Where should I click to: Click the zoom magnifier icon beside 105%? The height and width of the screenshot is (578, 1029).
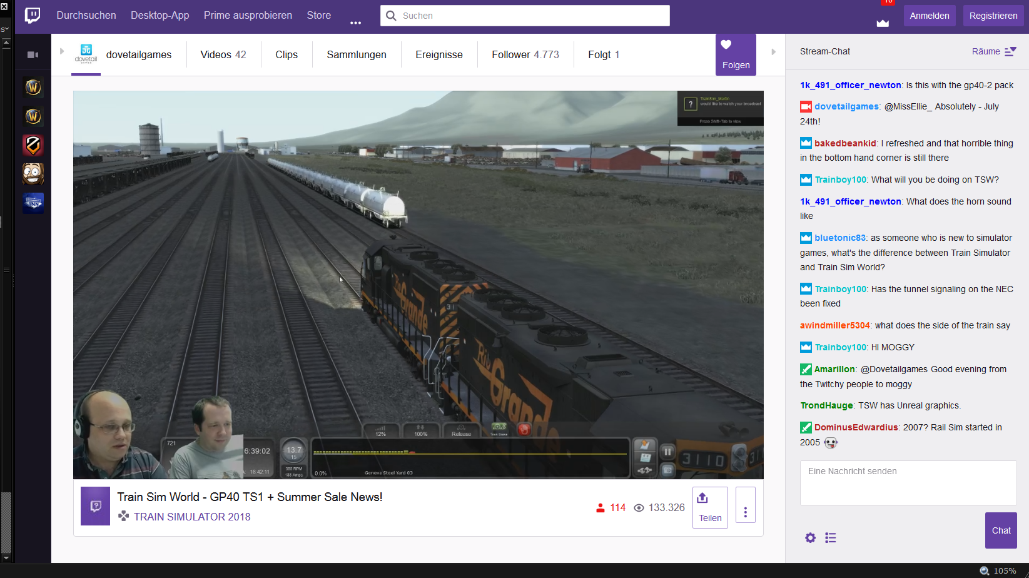tap(985, 570)
